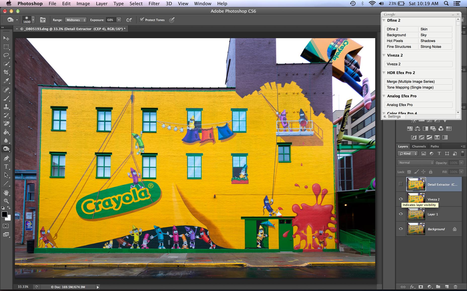Open the Range Midtones dropdown
The height and width of the screenshot is (291, 467).
(x=75, y=20)
